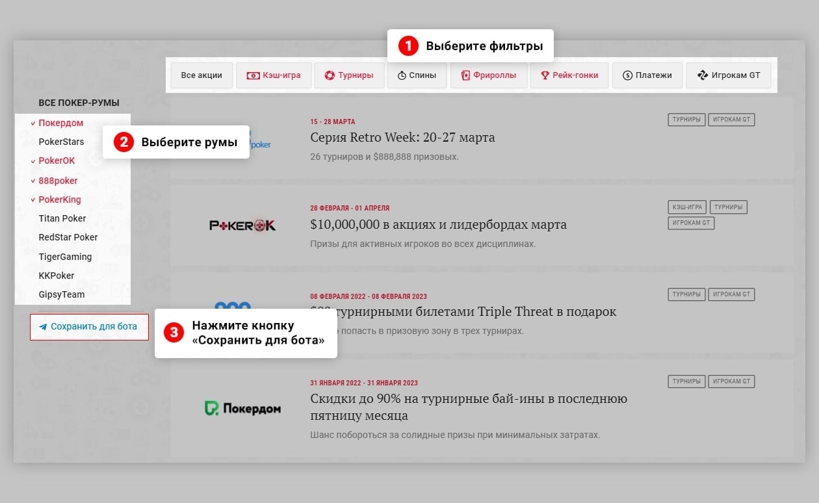Select PokerStars in the room list
Screen dimensions: 819x503
tap(61, 142)
